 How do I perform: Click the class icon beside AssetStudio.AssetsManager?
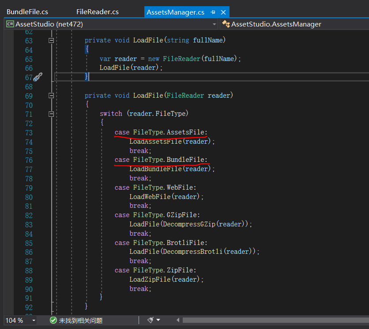(226, 24)
